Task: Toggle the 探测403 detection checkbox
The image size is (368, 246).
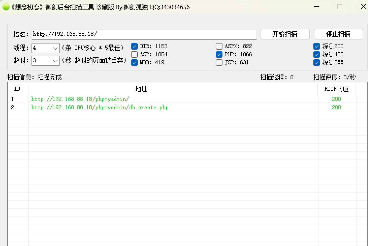Action: (x=317, y=54)
